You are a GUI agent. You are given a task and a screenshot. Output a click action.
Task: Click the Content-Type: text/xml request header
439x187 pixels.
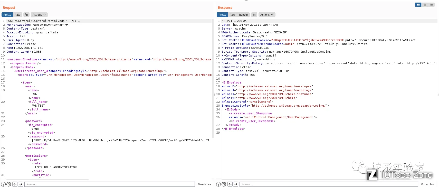tap(25, 29)
